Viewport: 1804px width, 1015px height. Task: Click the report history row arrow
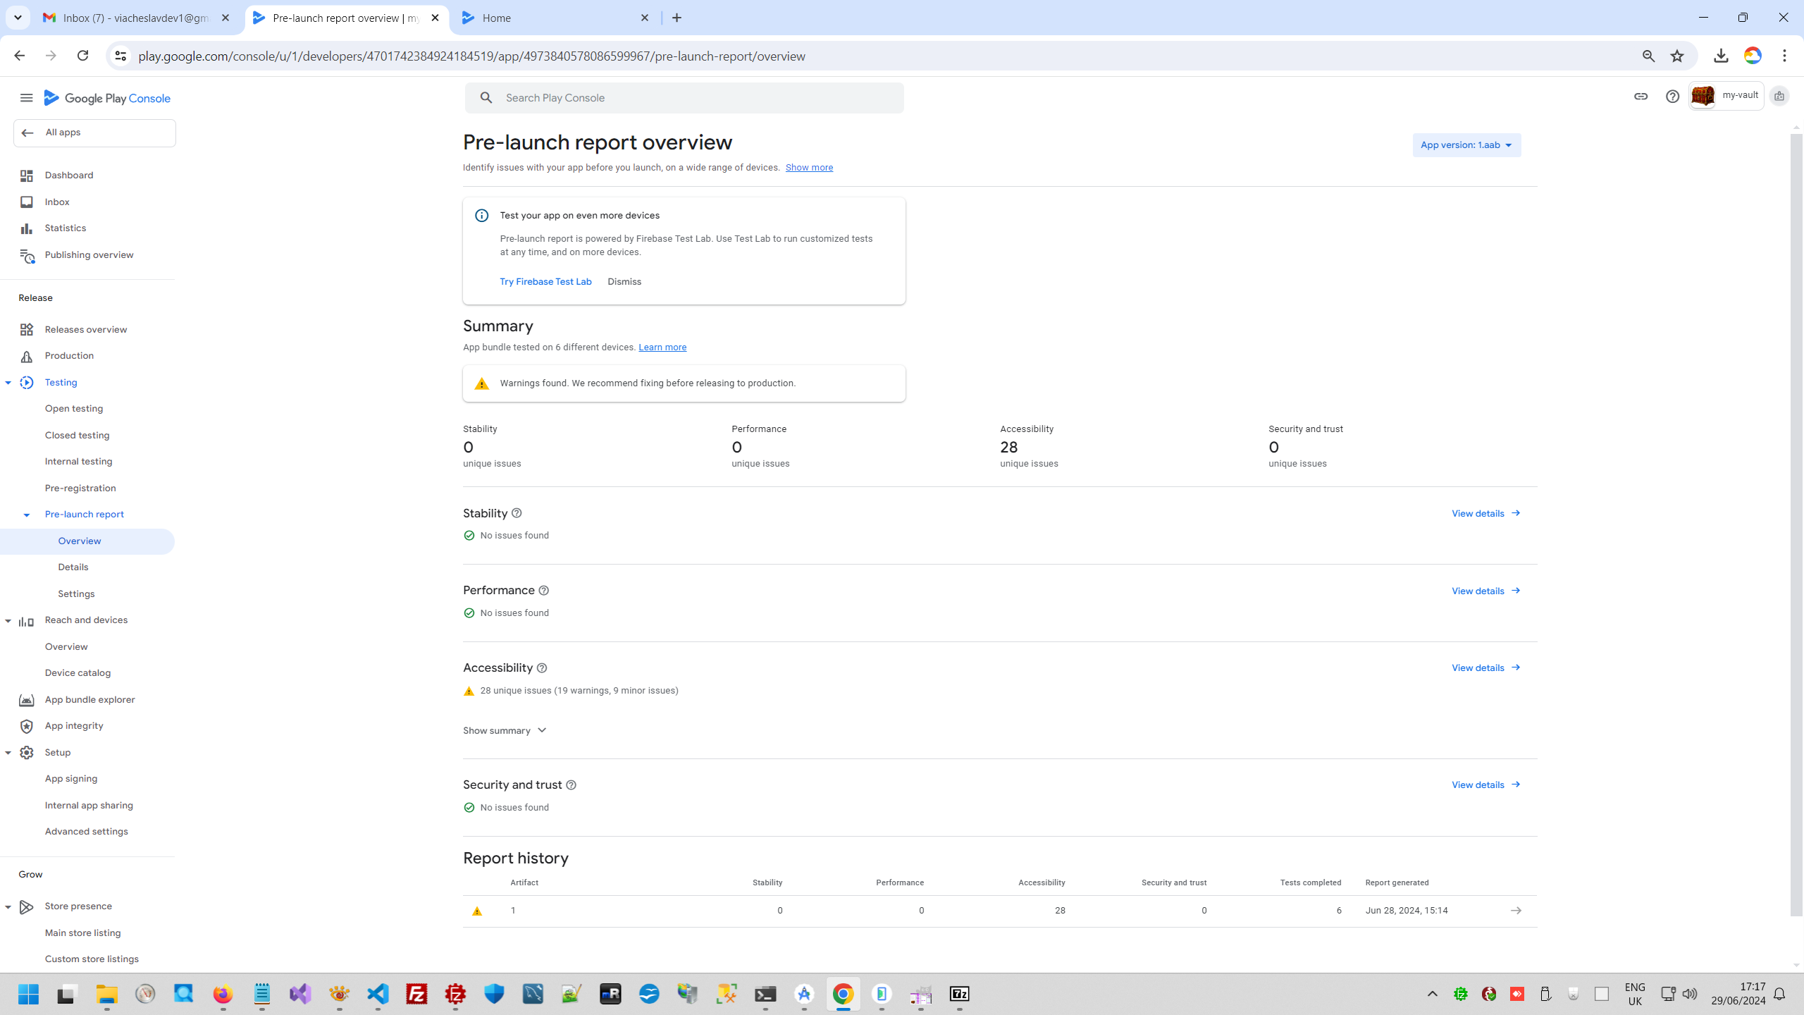(x=1516, y=911)
